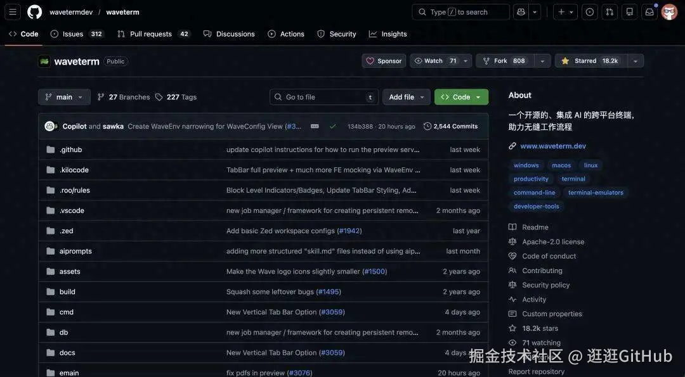Viewport: 685px width, 377px height.
Task: Open pull requests icon in top header
Action: click(x=610, y=12)
